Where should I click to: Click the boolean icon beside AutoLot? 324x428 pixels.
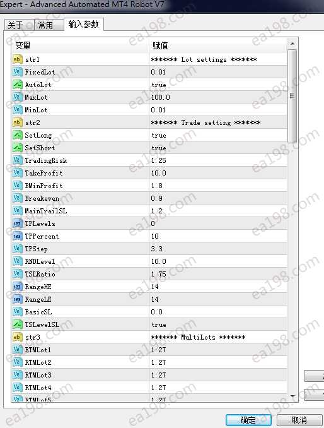coord(17,85)
